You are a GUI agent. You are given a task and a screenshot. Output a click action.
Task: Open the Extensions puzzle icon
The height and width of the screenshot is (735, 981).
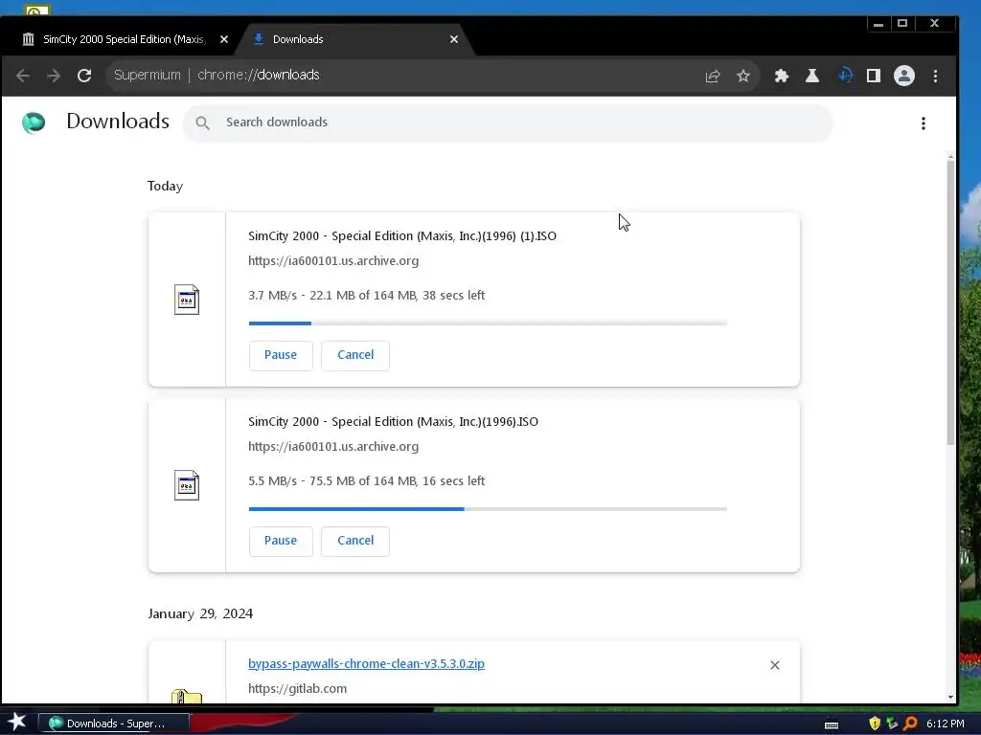(782, 77)
